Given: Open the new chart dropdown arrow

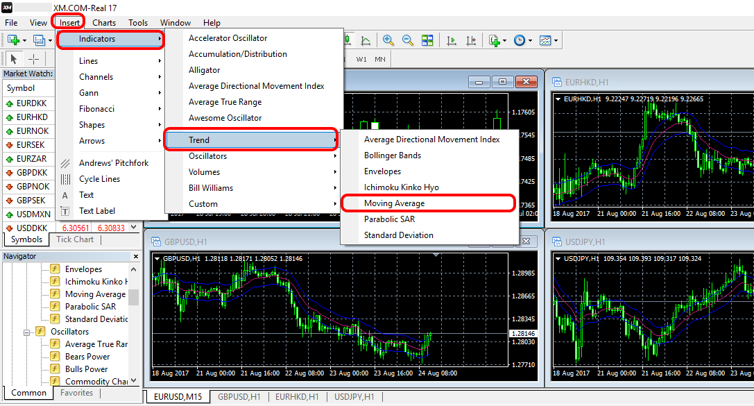Looking at the screenshot, I should point(24,40).
